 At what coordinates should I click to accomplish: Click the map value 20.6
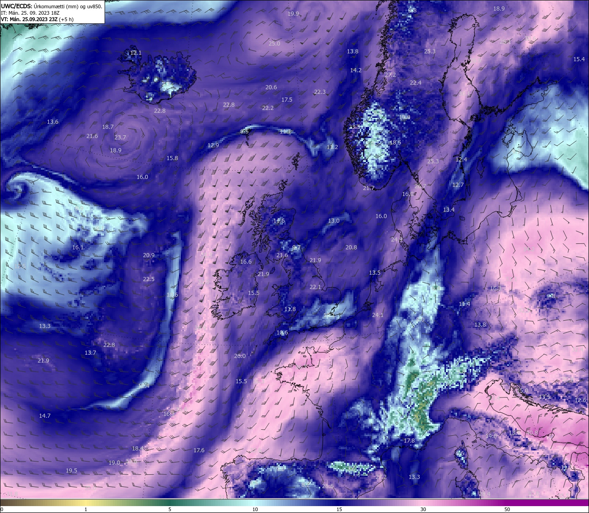[x=271, y=87]
